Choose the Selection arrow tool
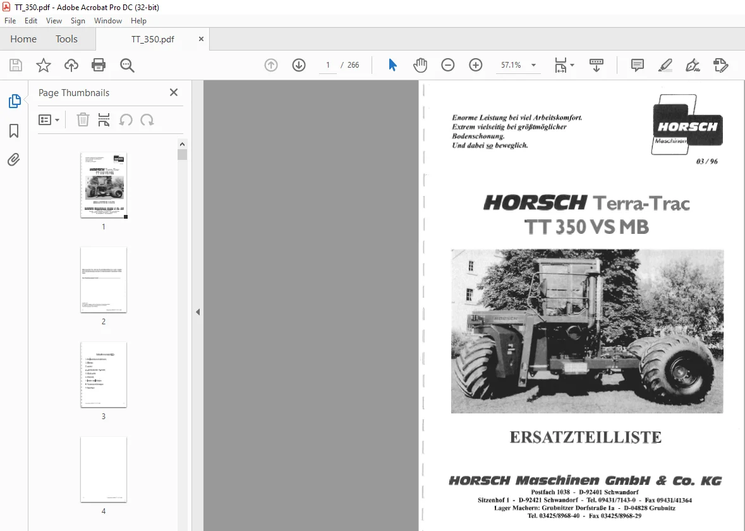Screen dimensions: 745x531 (392, 65)
